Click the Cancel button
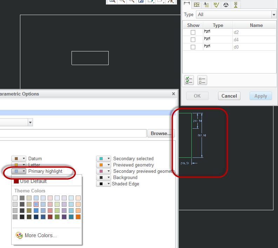 click(x=229, y=96)
